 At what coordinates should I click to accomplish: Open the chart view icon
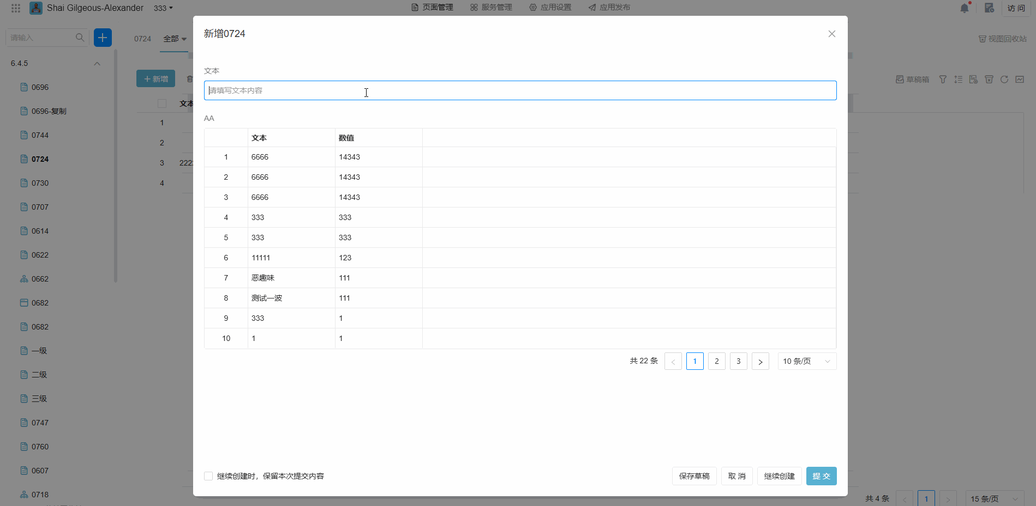(1020, 80)
